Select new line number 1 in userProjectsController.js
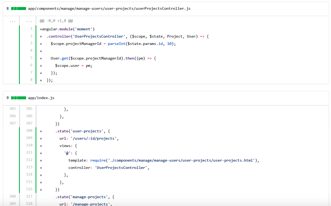 [x=31, y=29]
